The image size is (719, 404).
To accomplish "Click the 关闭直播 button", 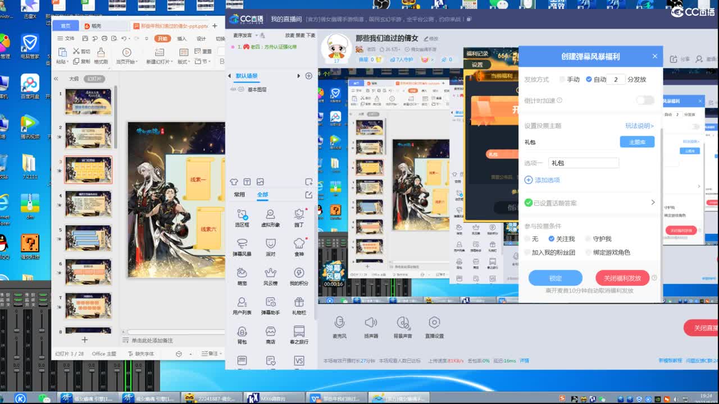I will tap(702, 328).
